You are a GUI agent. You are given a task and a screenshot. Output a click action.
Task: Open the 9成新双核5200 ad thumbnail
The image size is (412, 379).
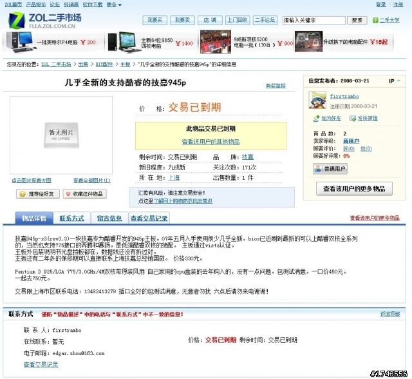[x=216, y=42]
